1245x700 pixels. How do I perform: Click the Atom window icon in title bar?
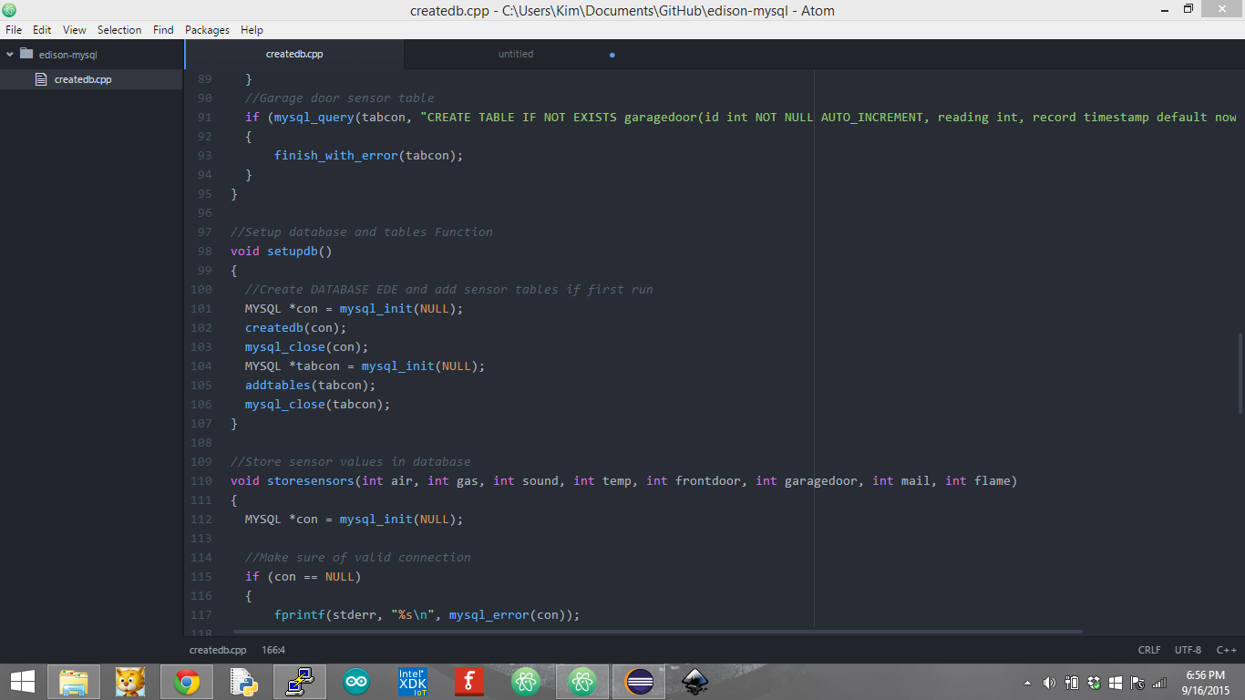(x=9, y=10)
